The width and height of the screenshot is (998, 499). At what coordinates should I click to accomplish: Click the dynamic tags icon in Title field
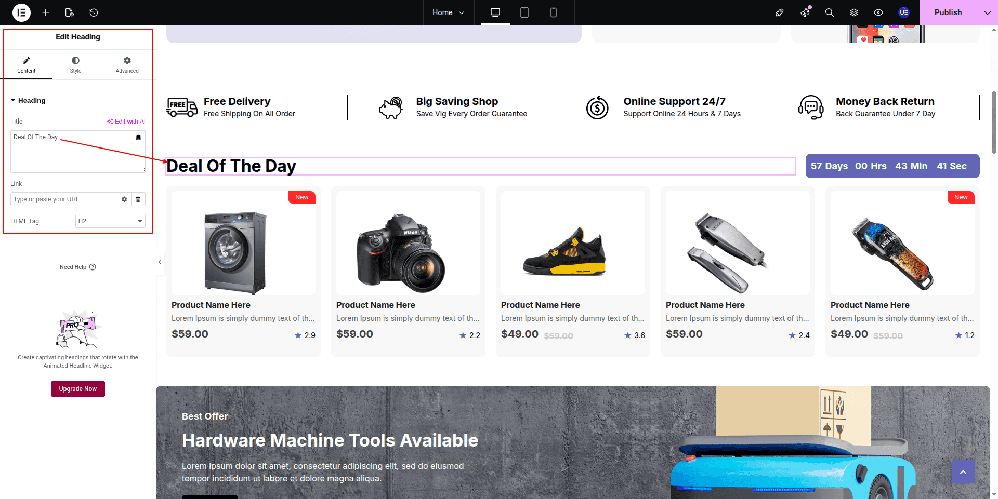pyautogui.click(x=138, y=138)
